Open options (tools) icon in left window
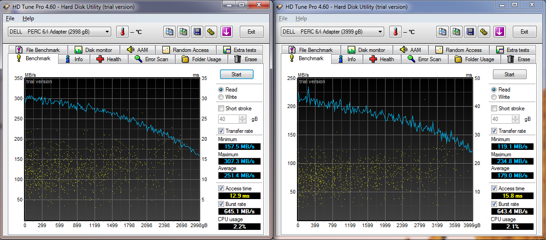546x240 pixels. click(210, 32)
